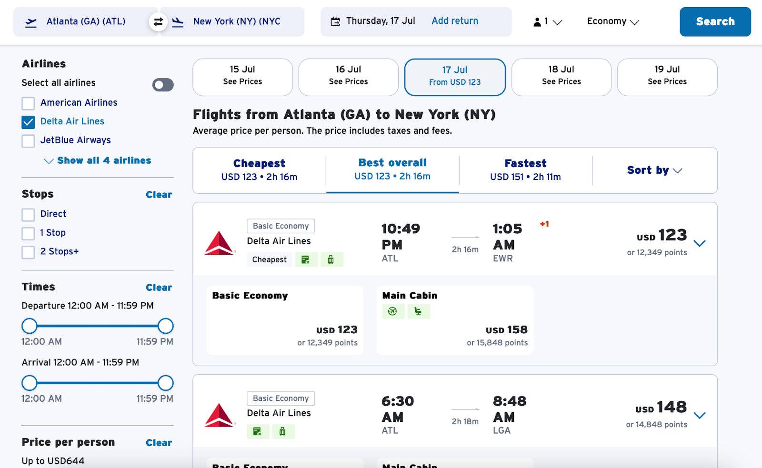This screenshot has height=468, width=762.
Task: Click the airplane icon under Main Cabin
Action: point(393,311)
